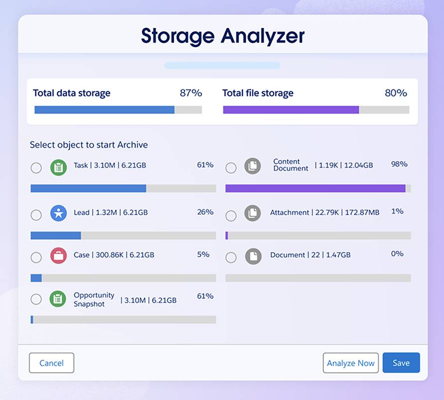Select the Attachment radio button
Screen dimensions: 444x400
[x=231, y=216]
